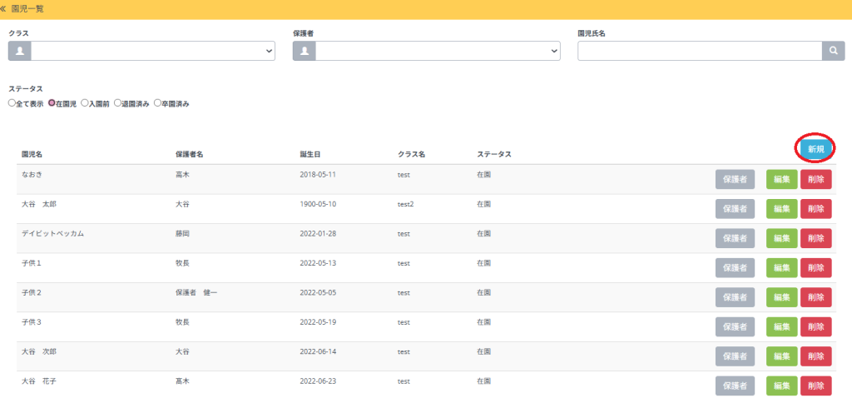Edit the 大谷 次郎 record
852x398 pixels.
[x=781, y=356]
